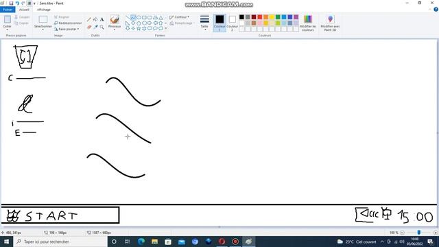The height and width of the screenshot is (247, 439).
Task: Select the Color picker eyedropper tool
Action: click(x=96, y=27)
